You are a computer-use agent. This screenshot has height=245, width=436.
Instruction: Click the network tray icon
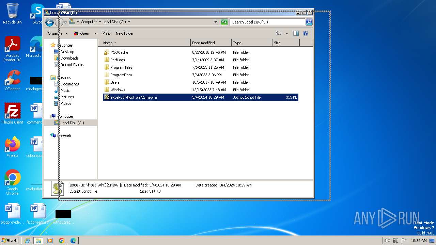point(395,241)
